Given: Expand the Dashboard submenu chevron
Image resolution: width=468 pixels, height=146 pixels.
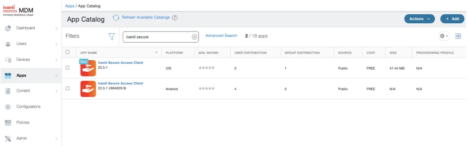Looking at the screenshot, I should pos(56,28).
